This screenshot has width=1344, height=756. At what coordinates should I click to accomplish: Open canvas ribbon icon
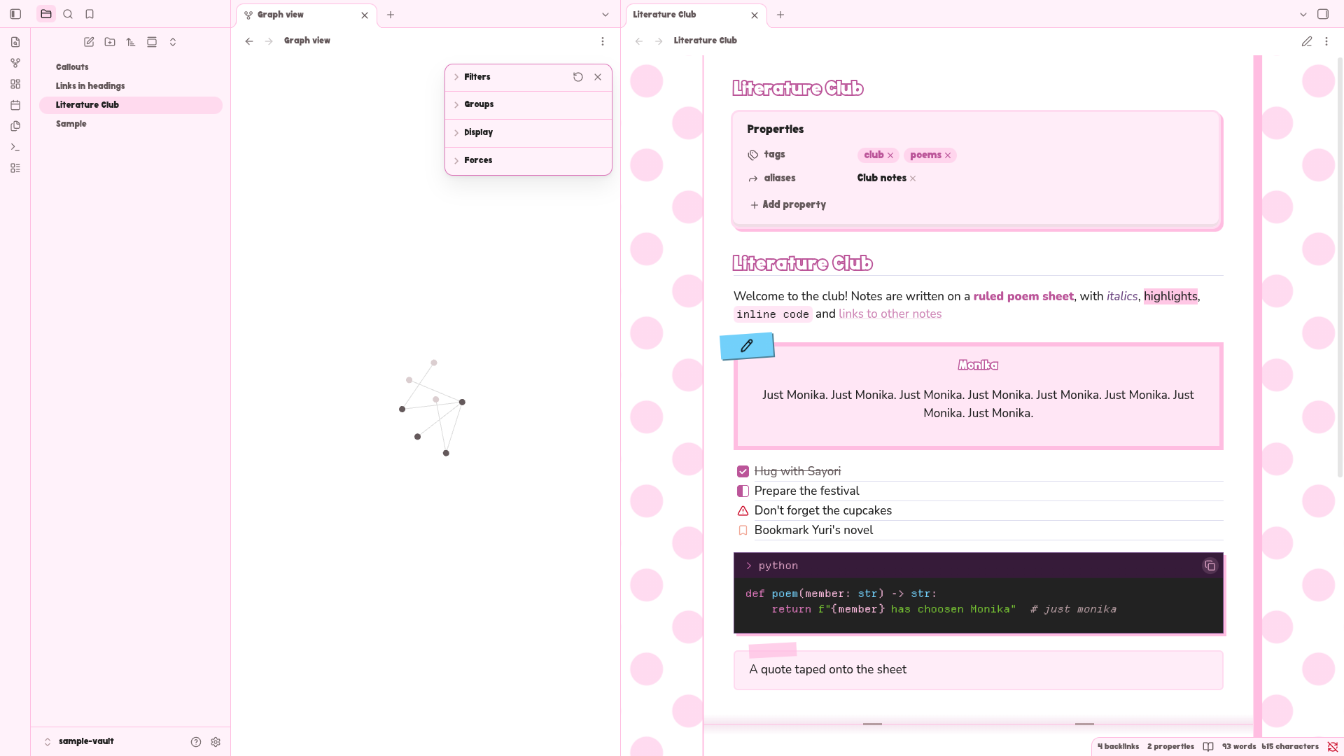(15, 84)
